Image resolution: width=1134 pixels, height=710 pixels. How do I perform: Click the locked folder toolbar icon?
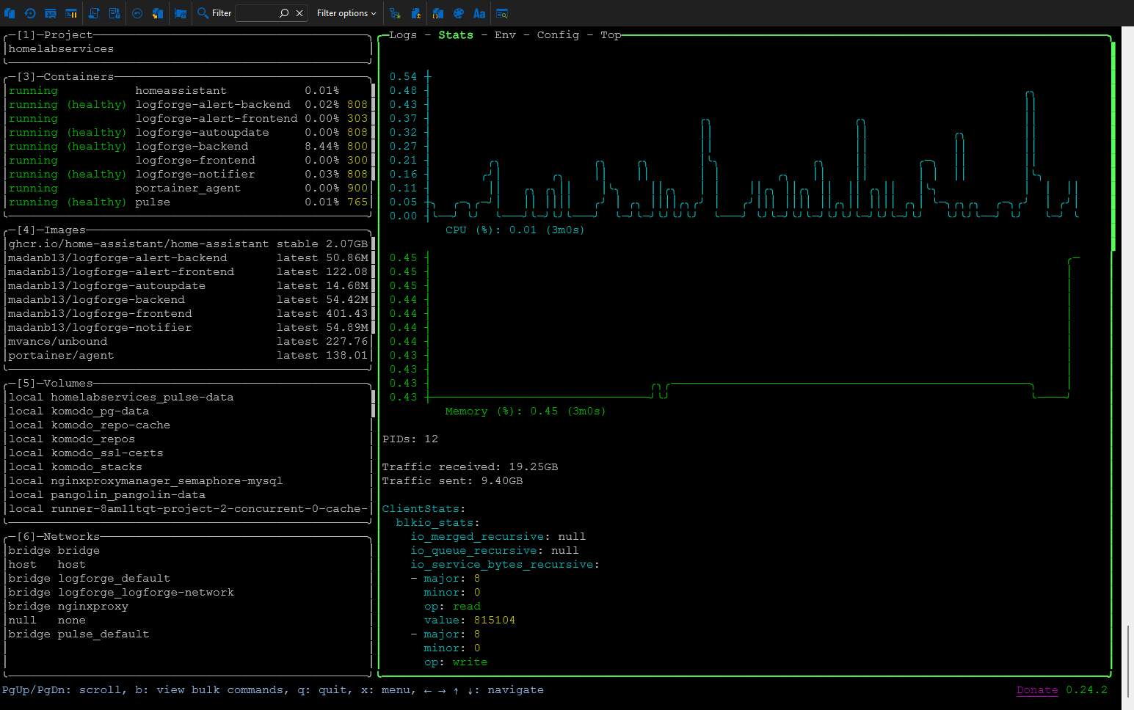(x=180, y=12)
